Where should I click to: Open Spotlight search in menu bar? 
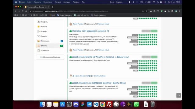tap(158, 2)
